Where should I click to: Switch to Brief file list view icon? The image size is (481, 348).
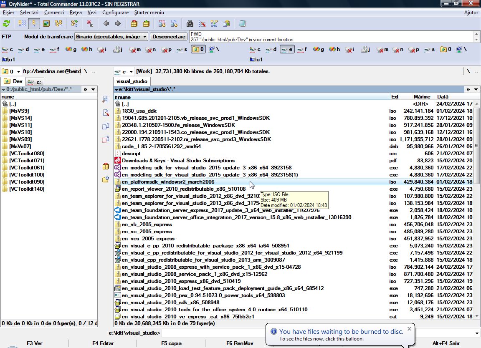(x=22, y=24)
